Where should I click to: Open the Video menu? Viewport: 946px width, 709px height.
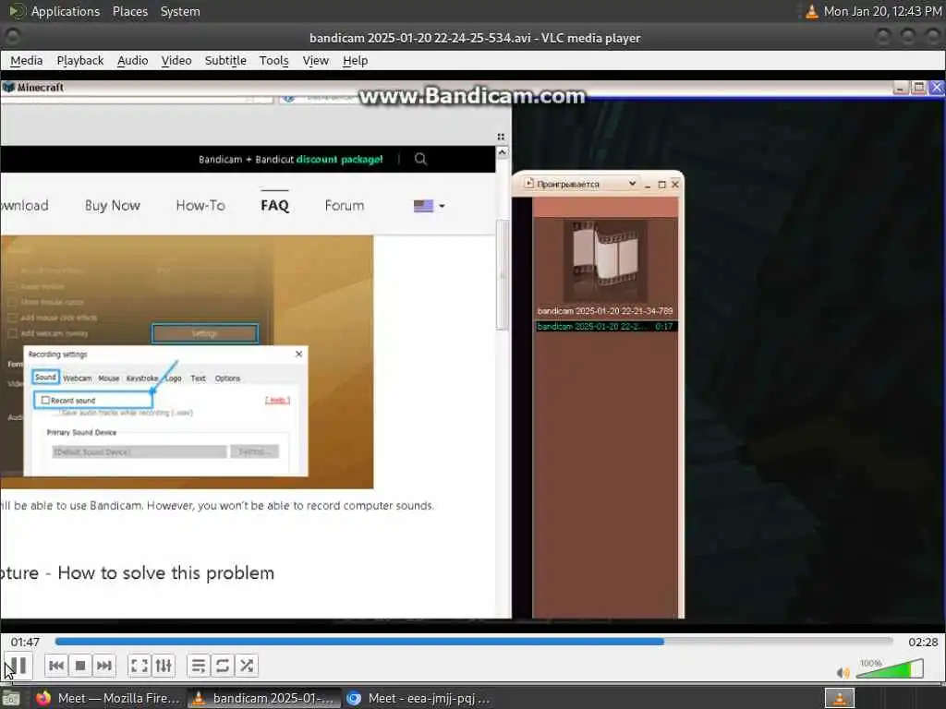176,60
